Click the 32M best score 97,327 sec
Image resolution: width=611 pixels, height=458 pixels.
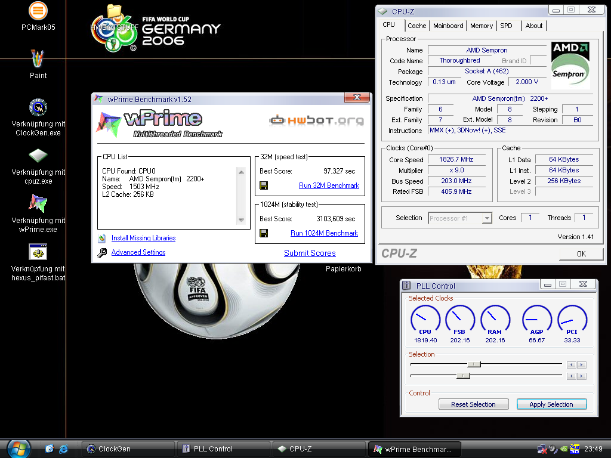click(339, 171)
